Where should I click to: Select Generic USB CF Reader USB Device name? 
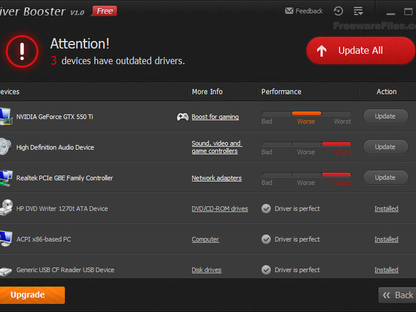click(65, 270)
